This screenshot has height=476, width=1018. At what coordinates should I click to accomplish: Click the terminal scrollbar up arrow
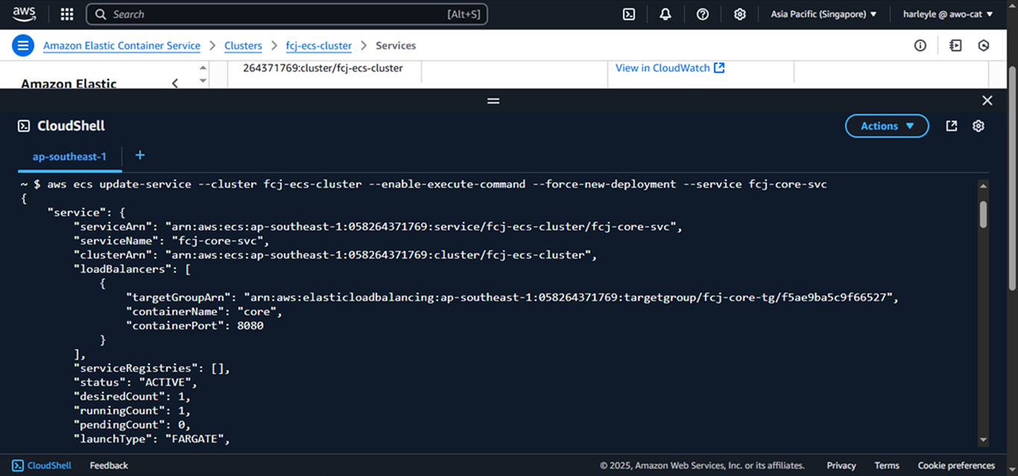coord(983,186)
